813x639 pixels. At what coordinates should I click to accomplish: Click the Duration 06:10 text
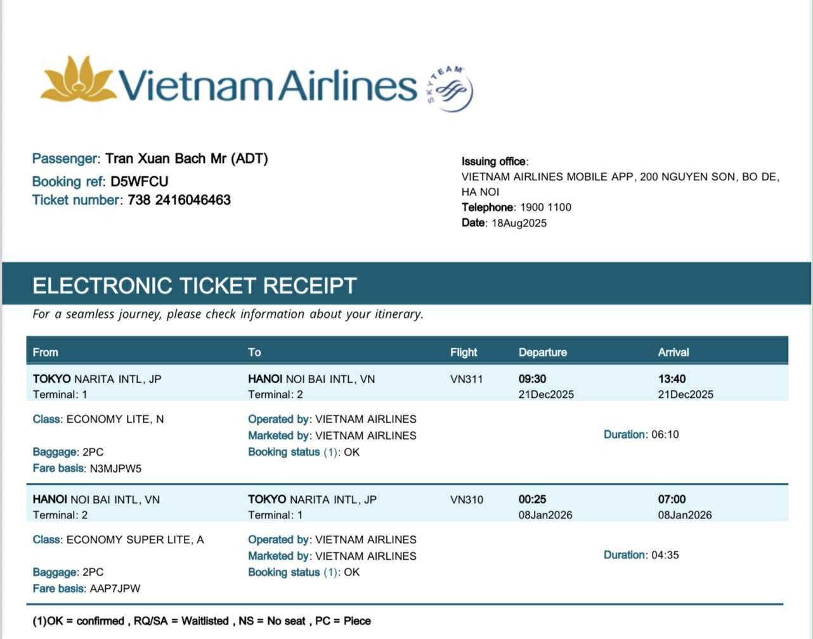click(x=641, y=435)
